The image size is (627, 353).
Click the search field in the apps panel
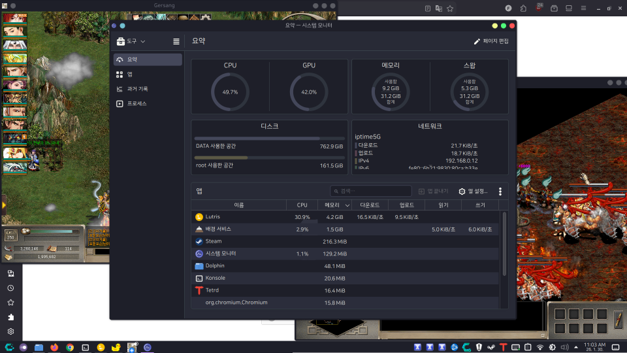point(371,192)
